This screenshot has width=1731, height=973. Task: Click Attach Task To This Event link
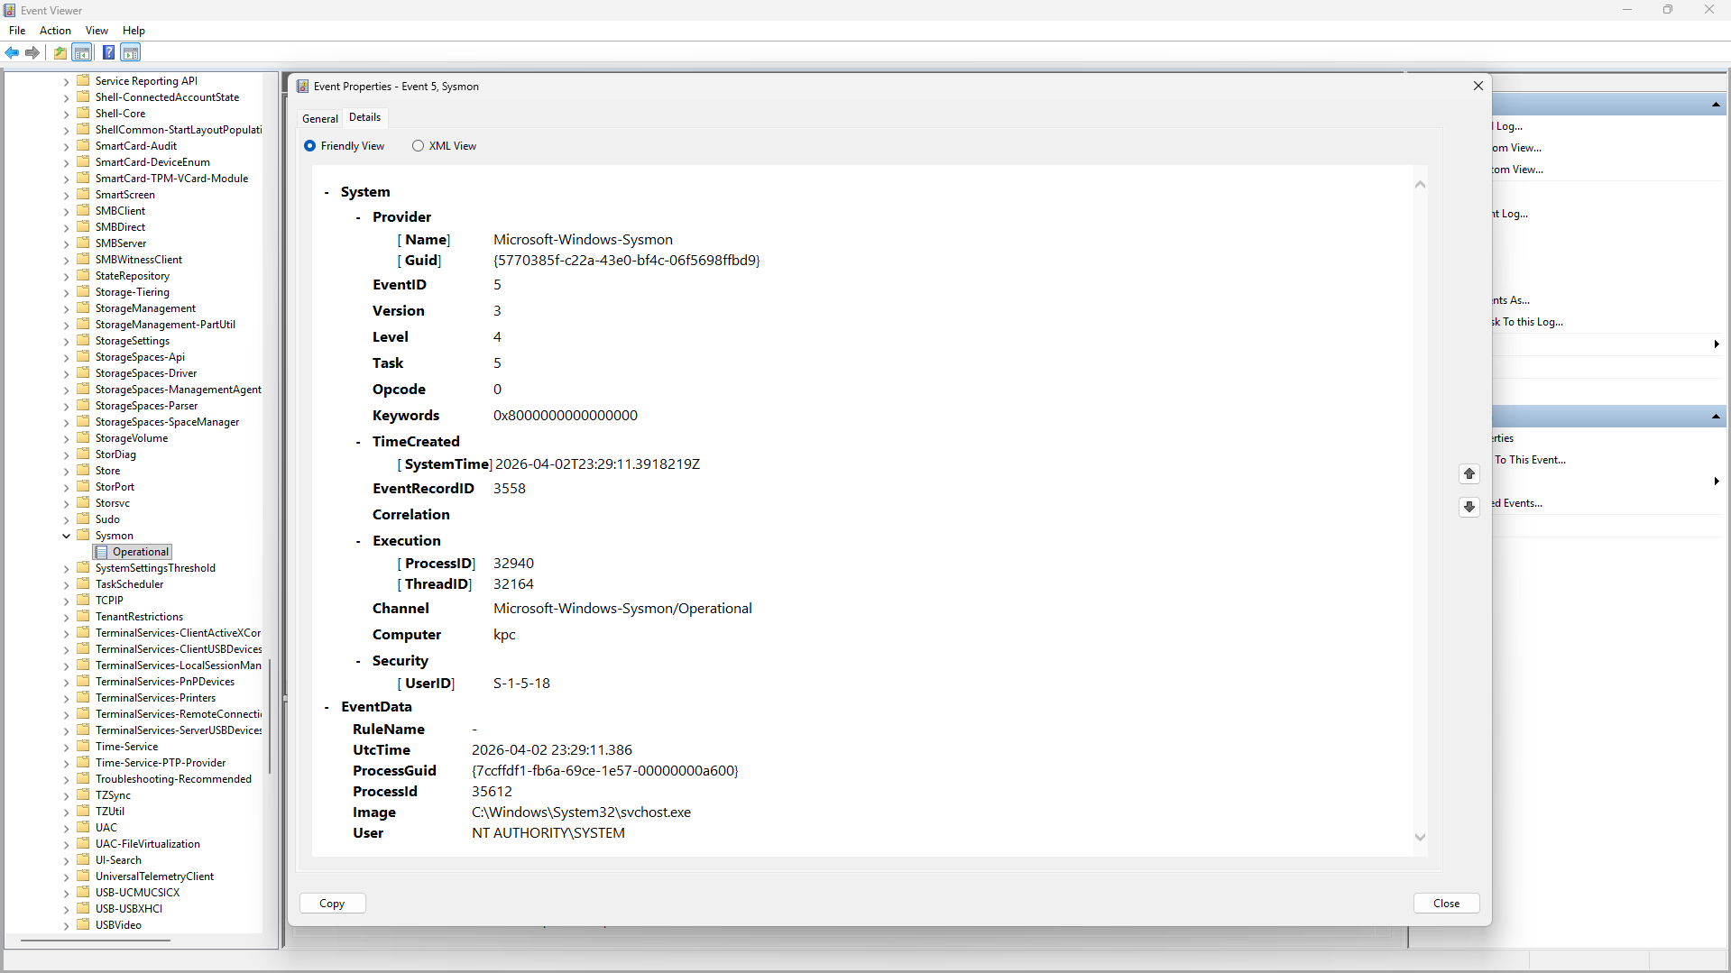[x=1530, y=460]
